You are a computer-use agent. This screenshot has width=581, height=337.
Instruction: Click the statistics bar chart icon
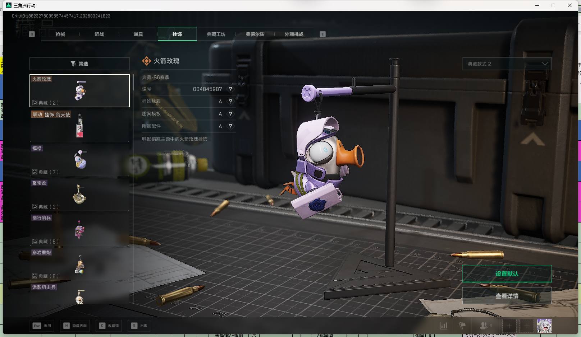(x=444, y=326)
